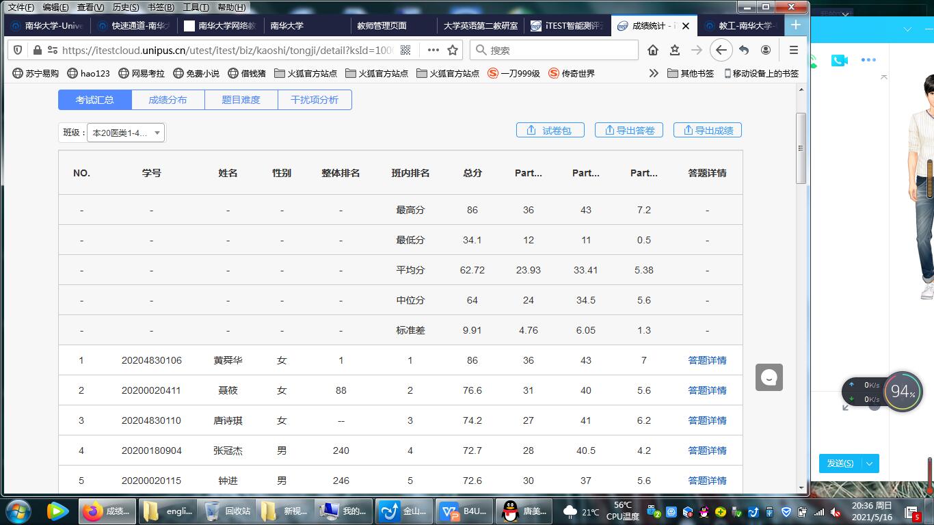Click 导出成绩 export button
934x525 pixels.
708,131
